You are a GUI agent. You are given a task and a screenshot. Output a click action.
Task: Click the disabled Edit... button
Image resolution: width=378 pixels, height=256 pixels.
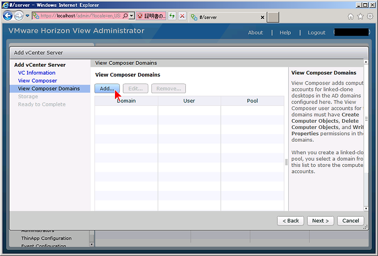coord(135,88)
